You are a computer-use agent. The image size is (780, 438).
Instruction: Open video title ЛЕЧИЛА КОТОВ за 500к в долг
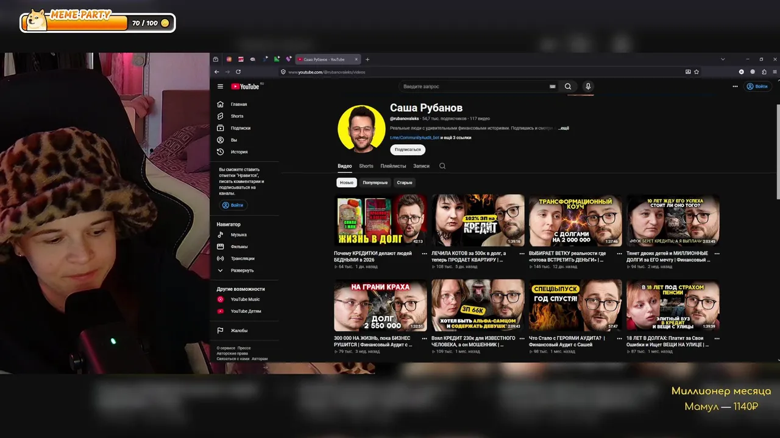[x=469, y=256]
